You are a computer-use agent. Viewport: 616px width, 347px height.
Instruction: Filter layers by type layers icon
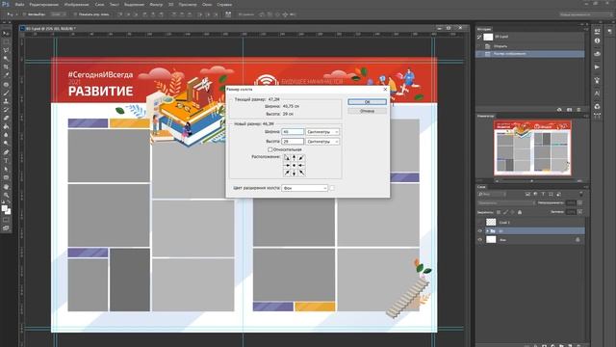543,195
